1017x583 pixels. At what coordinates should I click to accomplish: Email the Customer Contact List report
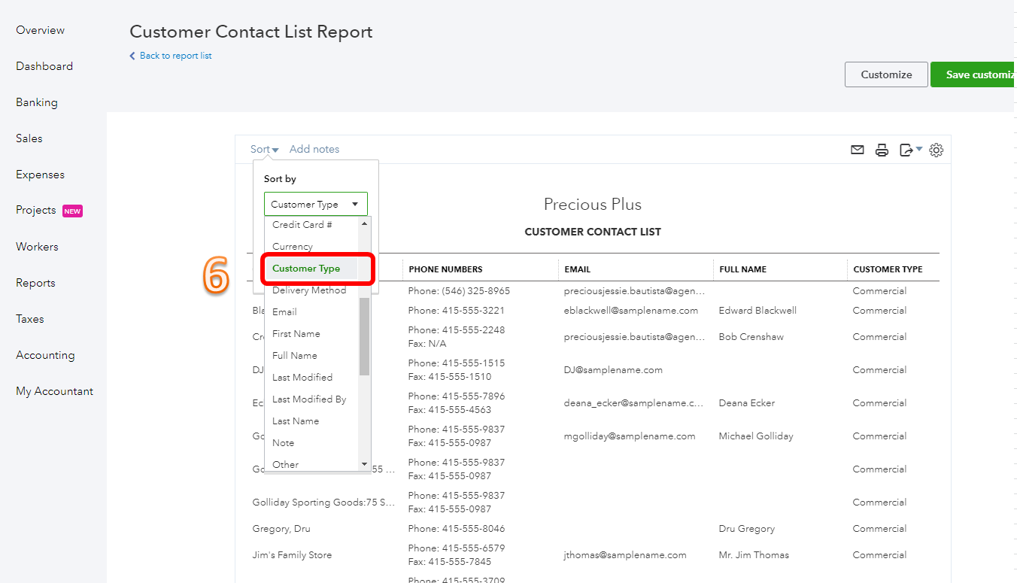(x=857, y=149)
